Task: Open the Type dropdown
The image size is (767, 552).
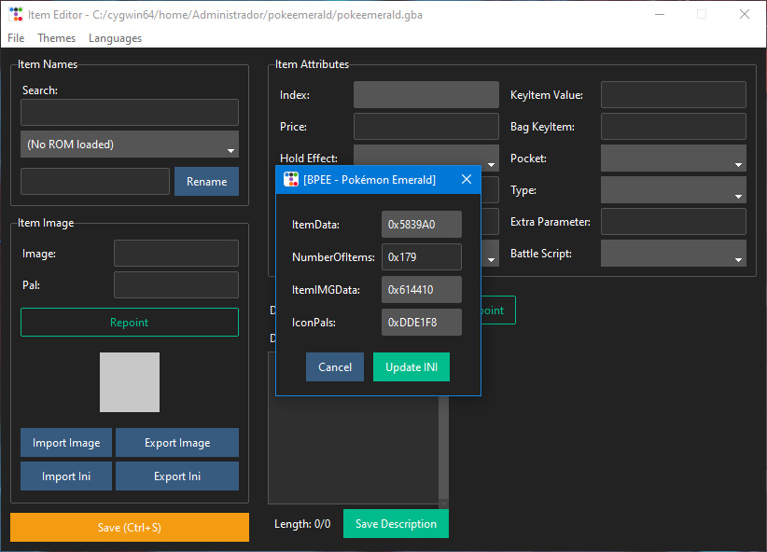Action: click(673, 190)
